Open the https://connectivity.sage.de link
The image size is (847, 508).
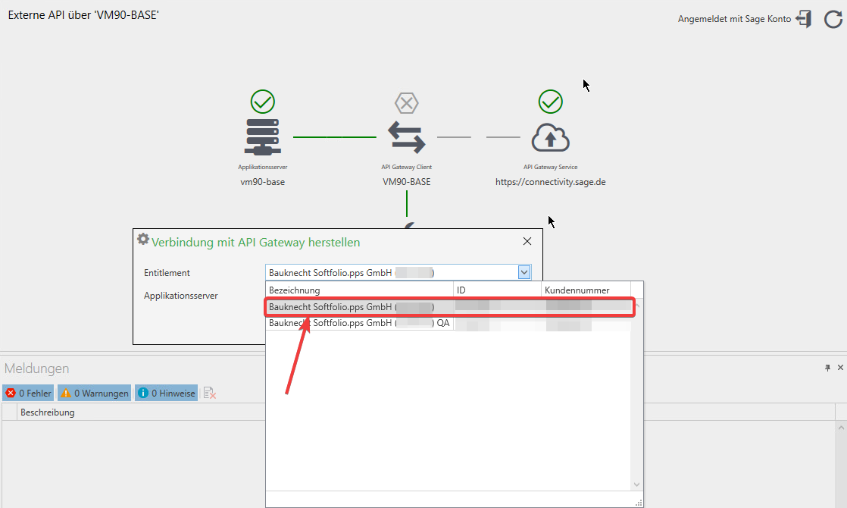[550, 181]
